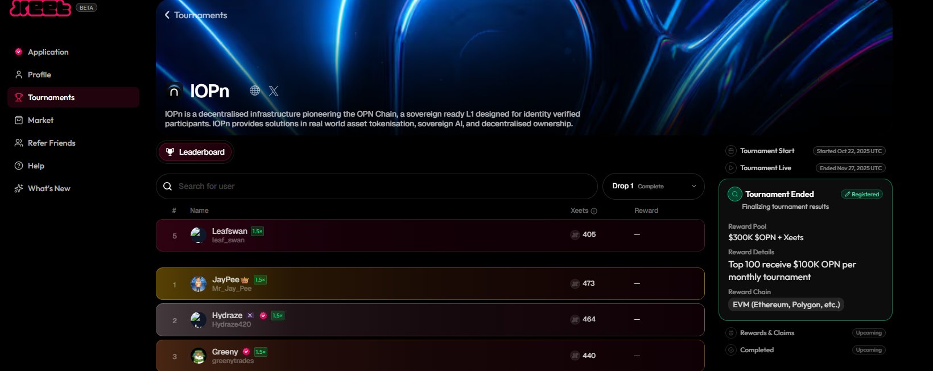This screenshot has height=371, width=933.
Task: Open the Market page
Action: point(73,120)
